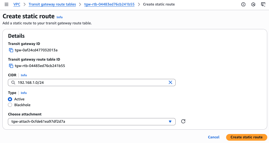
Task: Navigate to tgw-rtb-04483ed76cb241b55 breadcrumb
Action: (110, 4)
